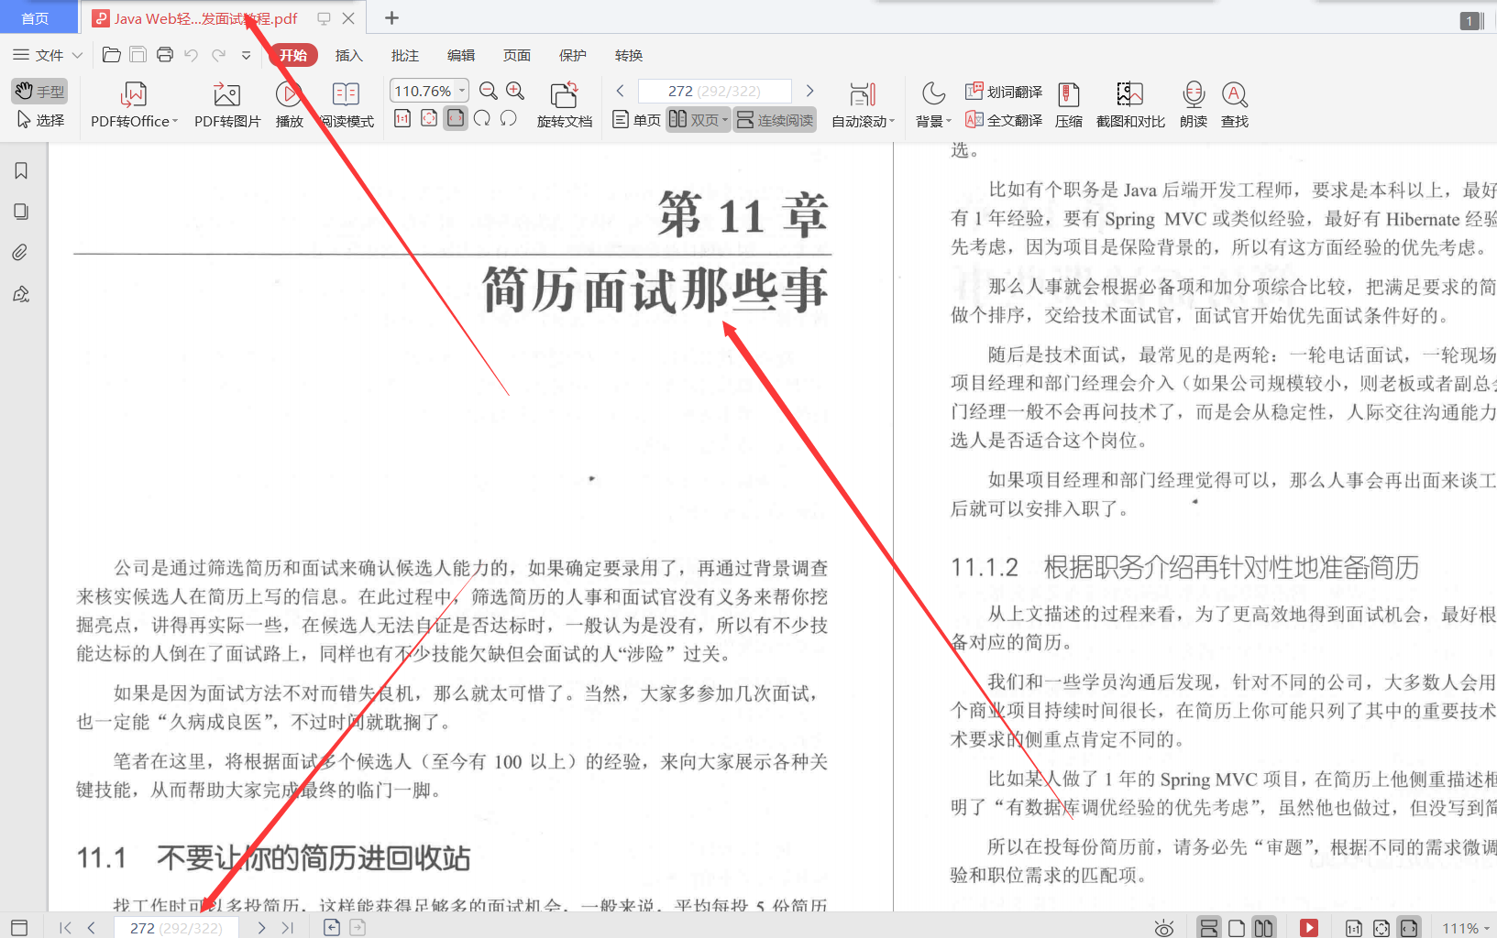This screenshot has width=1497, height=938.
Task: Toggle 连续阅读 continuous reading
Action: (776, 120)
